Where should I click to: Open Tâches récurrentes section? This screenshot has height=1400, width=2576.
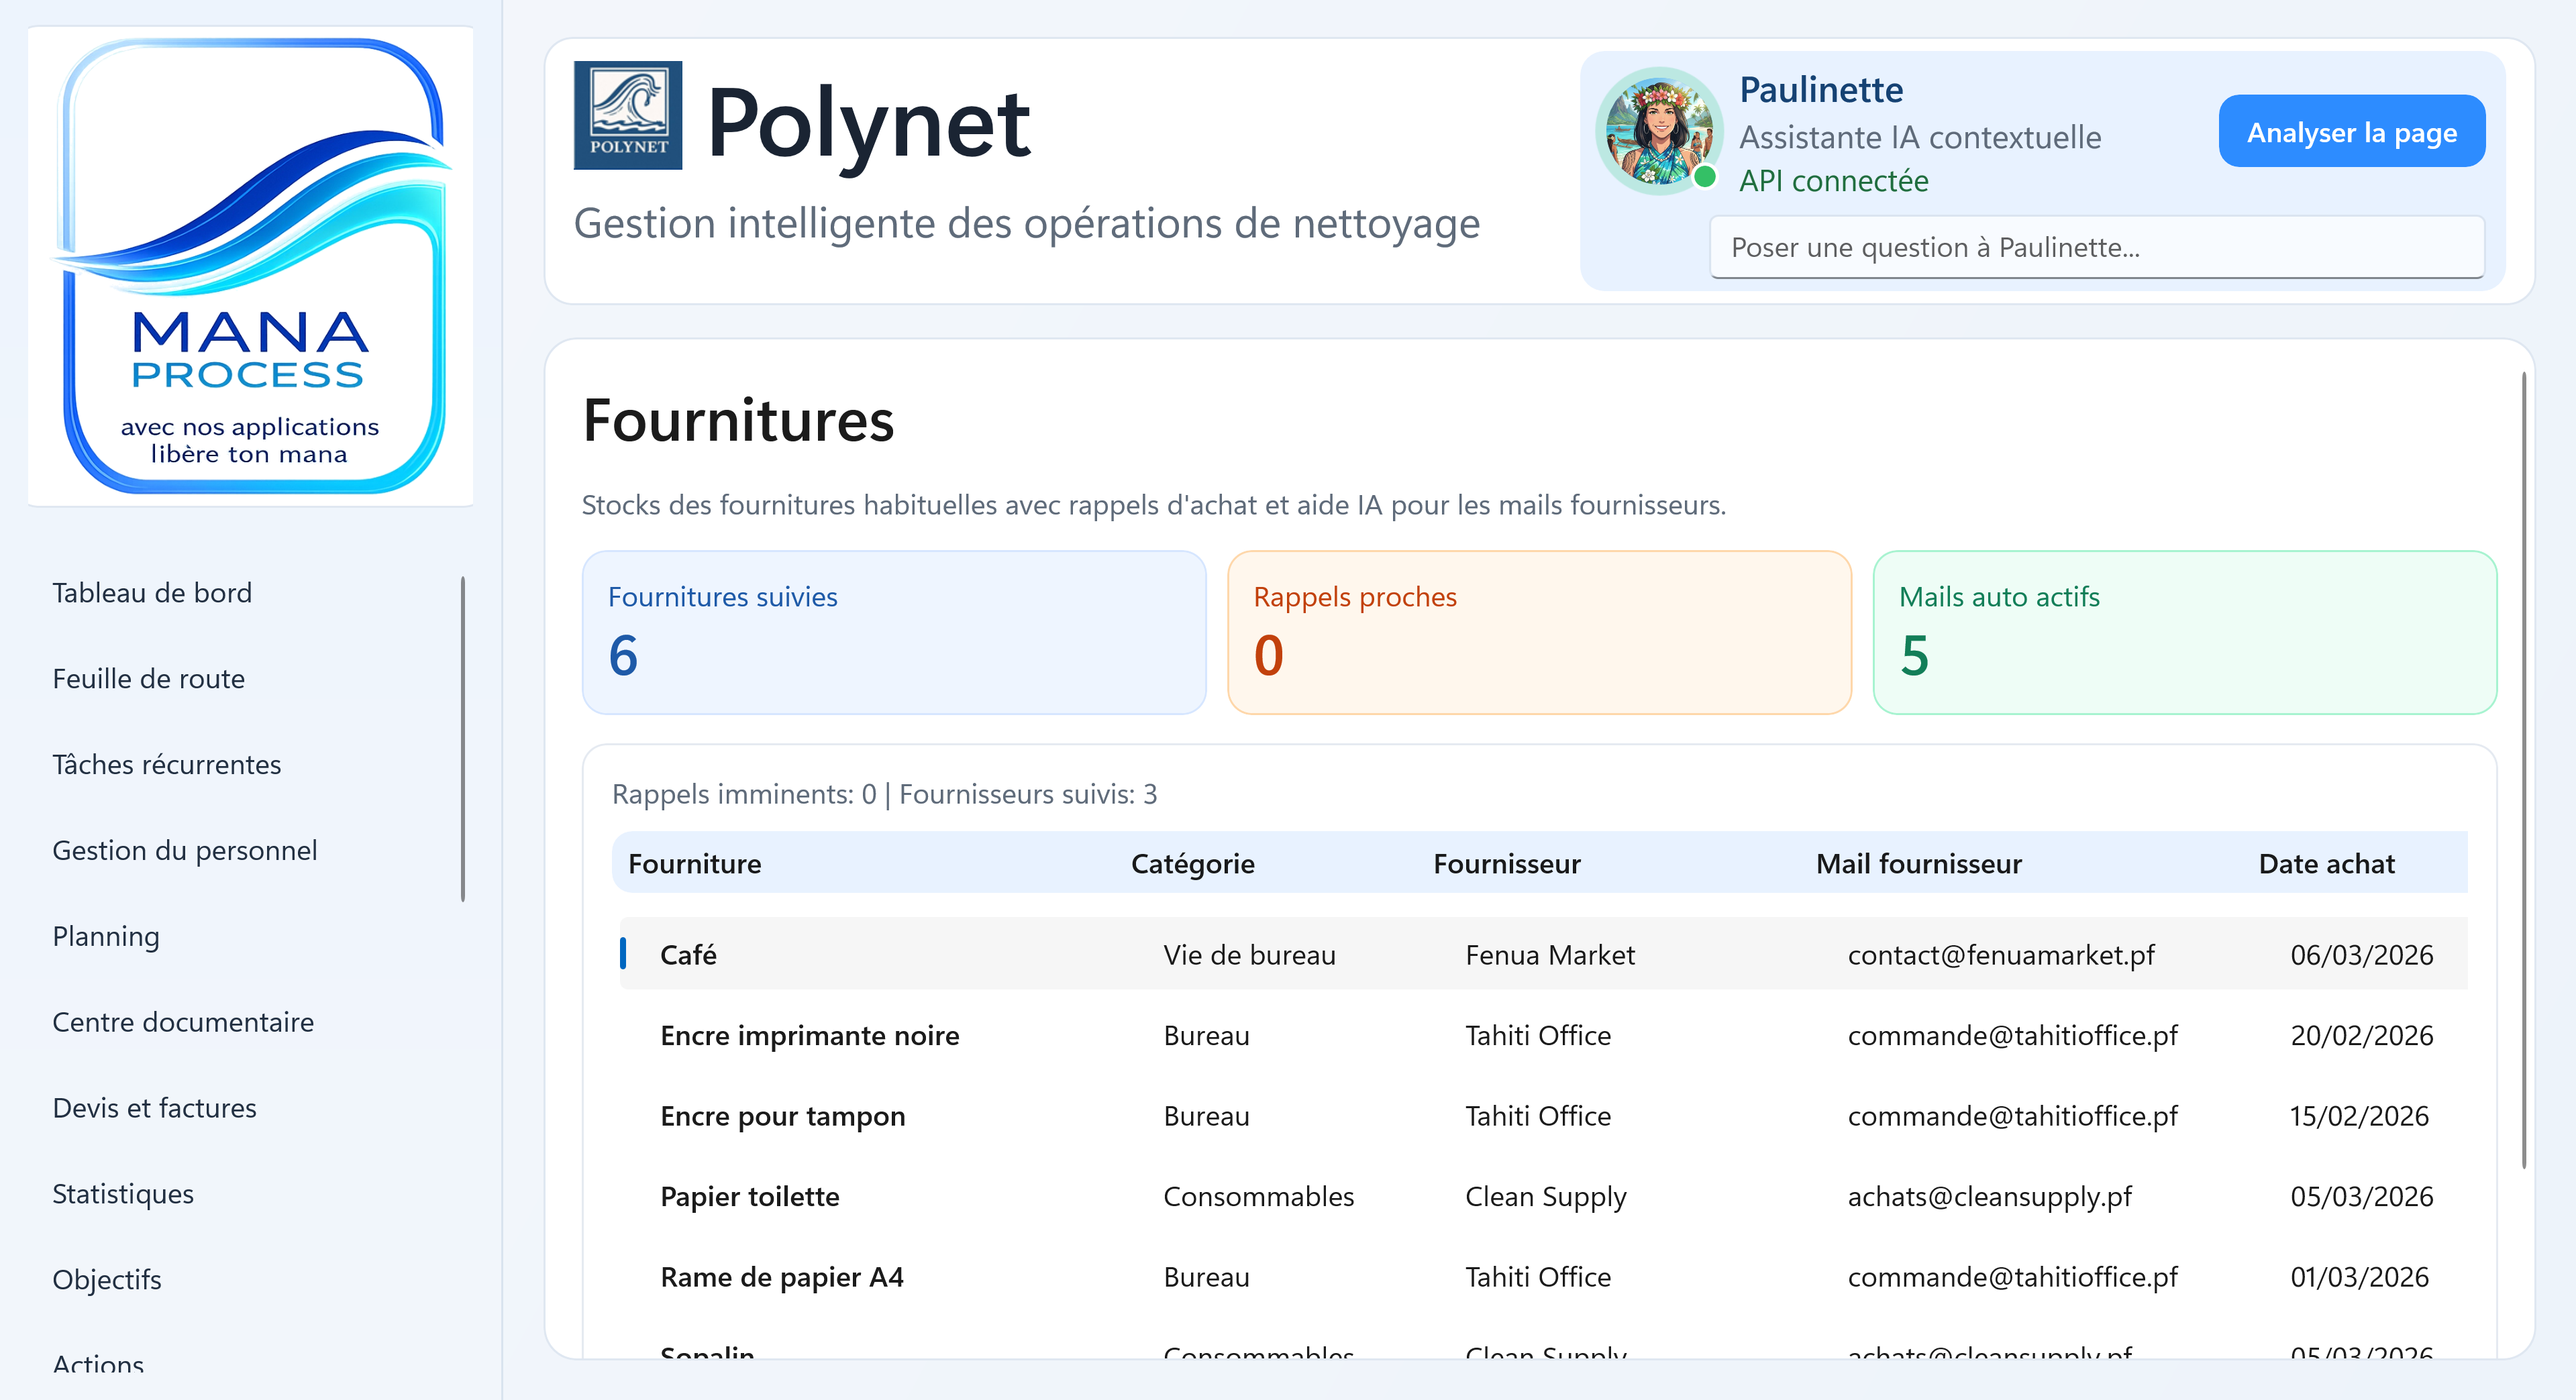[167, 765]
